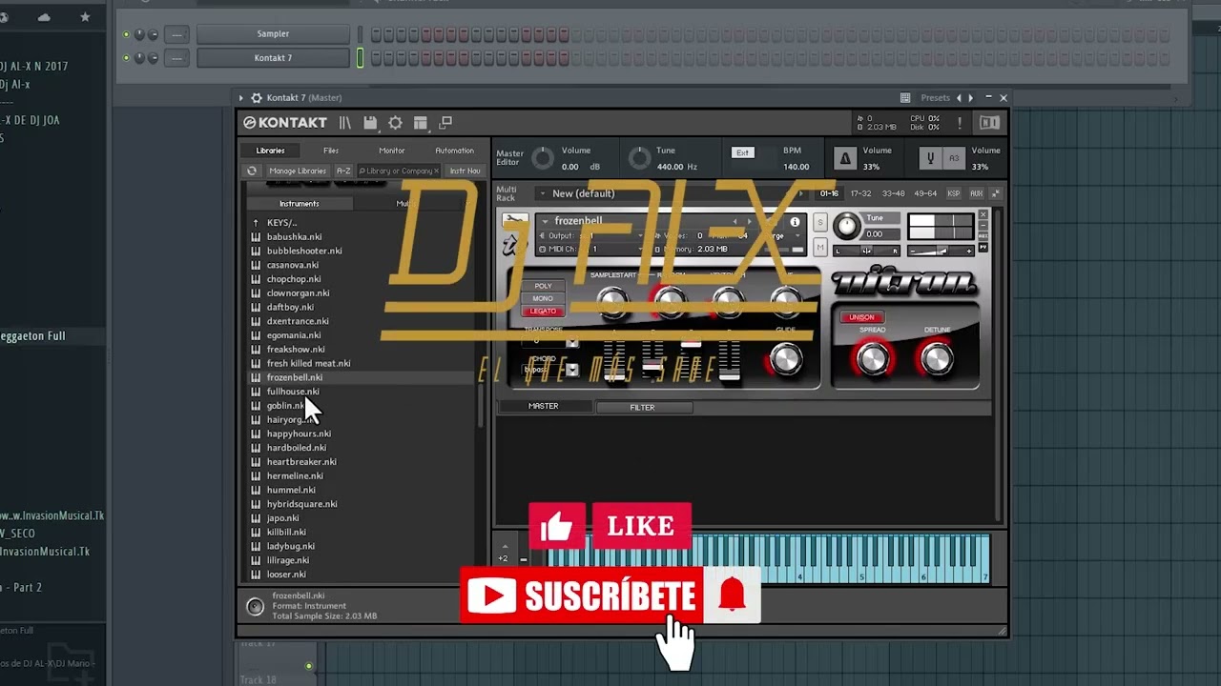Open the frozenbell instrument name dropdown
The width and height of the screenshot is (1221, 686).
546,221
